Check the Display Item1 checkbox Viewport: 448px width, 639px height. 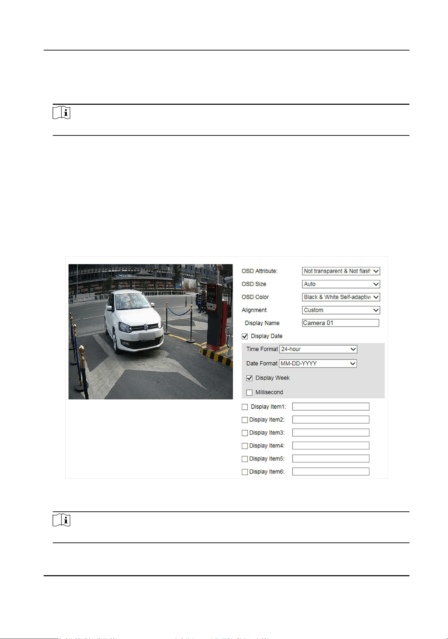point(245,407)
